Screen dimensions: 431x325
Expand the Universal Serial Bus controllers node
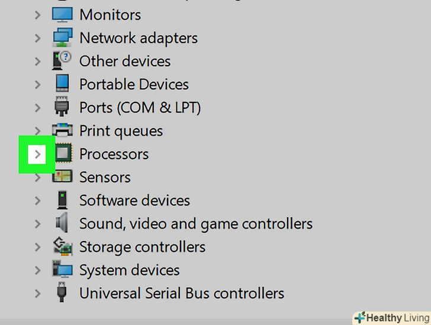point(37,293)
